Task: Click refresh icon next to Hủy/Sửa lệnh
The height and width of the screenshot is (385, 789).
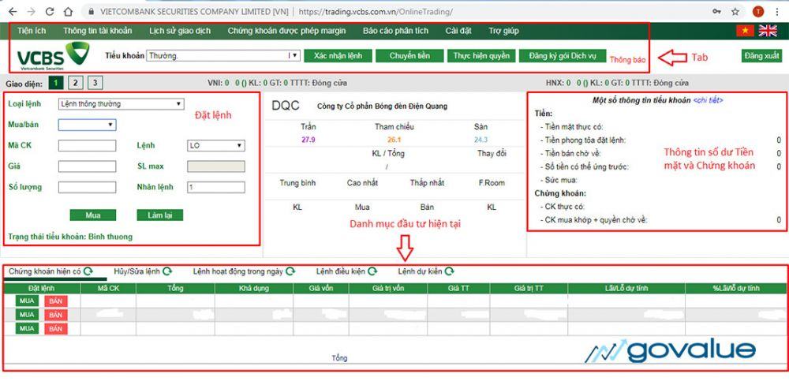Action: click(166, 271)
